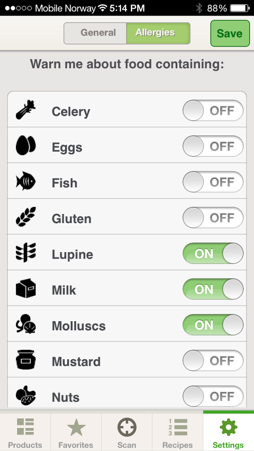Viewport: 254px width, 451px height.
Task: Turn off the Milk warning switch
Action: 213,289
